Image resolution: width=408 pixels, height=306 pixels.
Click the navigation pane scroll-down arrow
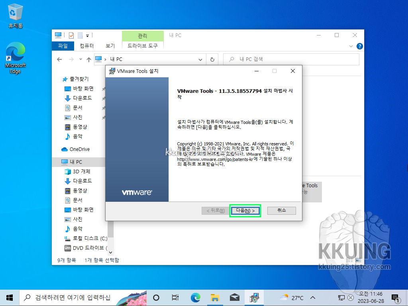111,252
